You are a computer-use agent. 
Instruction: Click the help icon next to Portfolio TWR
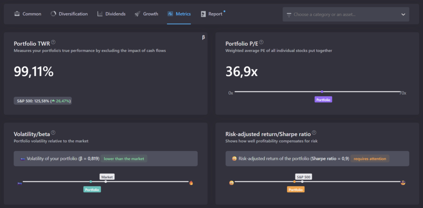click(x=53, y=42)
